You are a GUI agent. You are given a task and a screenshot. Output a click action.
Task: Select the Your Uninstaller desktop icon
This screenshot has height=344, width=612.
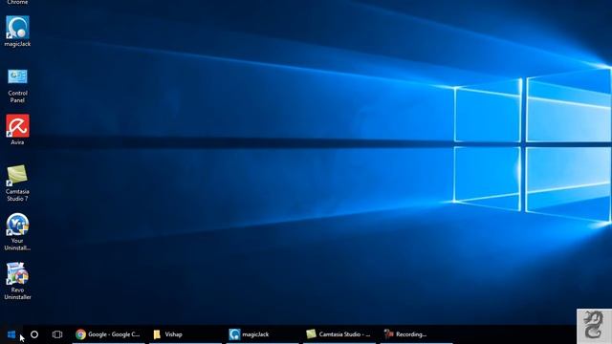(x=17, y=231)
